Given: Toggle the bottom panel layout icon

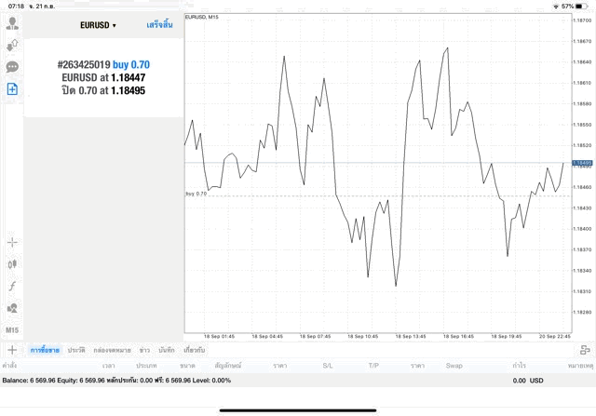Looking at the screenshot, I should 584,350.
